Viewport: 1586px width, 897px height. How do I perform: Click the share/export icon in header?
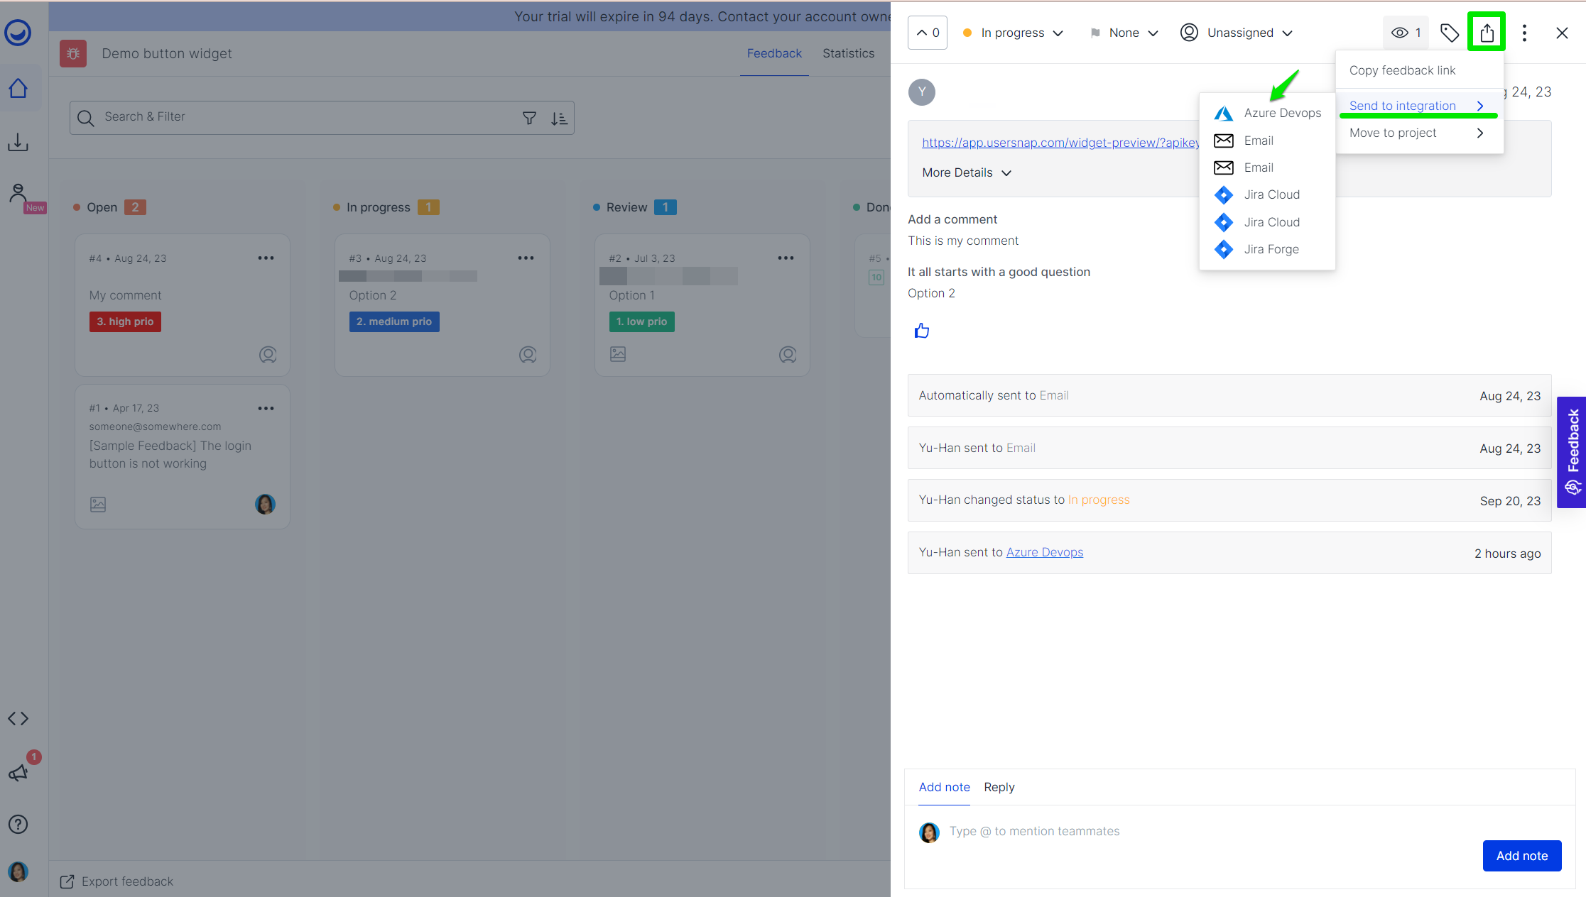tap(1487, 33)
